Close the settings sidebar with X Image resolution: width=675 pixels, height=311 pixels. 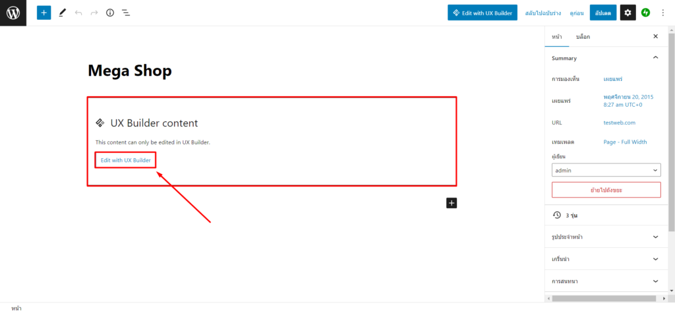point(656,36)
